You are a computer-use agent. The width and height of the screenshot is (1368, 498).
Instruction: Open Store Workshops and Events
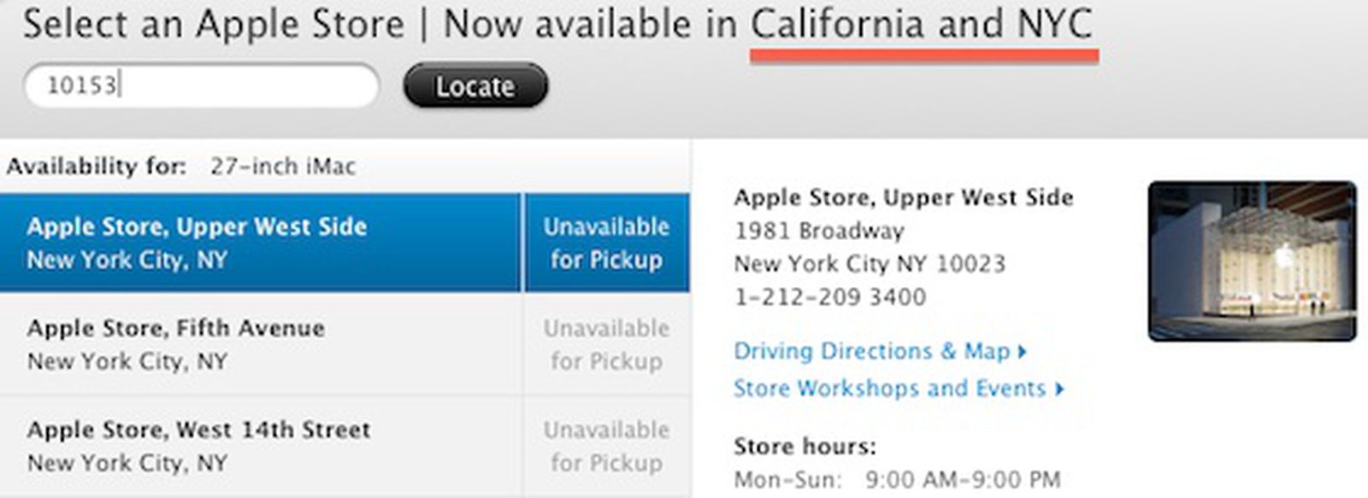889,388
